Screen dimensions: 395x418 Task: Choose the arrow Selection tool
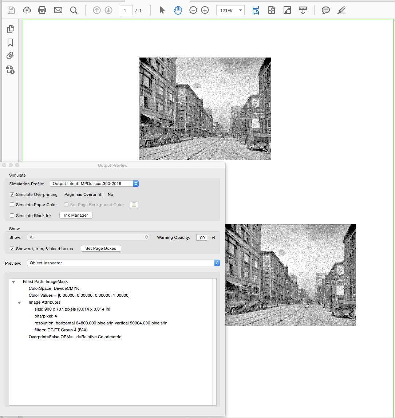[x=162, y=10]
